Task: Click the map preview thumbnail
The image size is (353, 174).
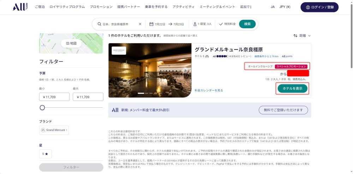Action: pyautogui.click(x=71, y=43)
